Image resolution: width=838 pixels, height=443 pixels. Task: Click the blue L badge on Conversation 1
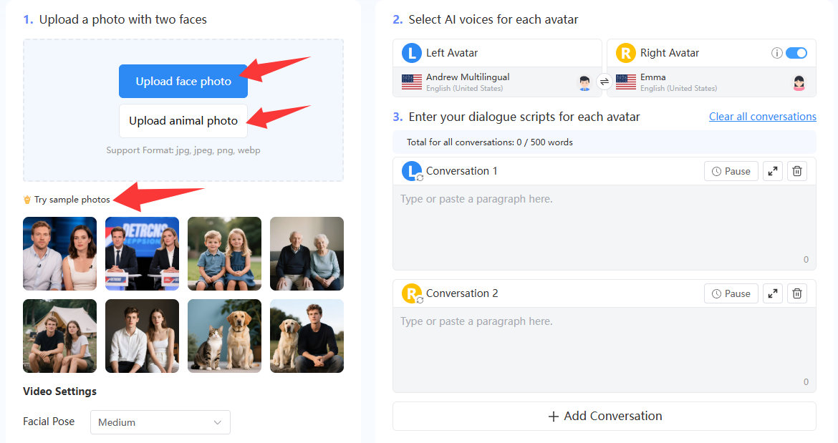412,170
